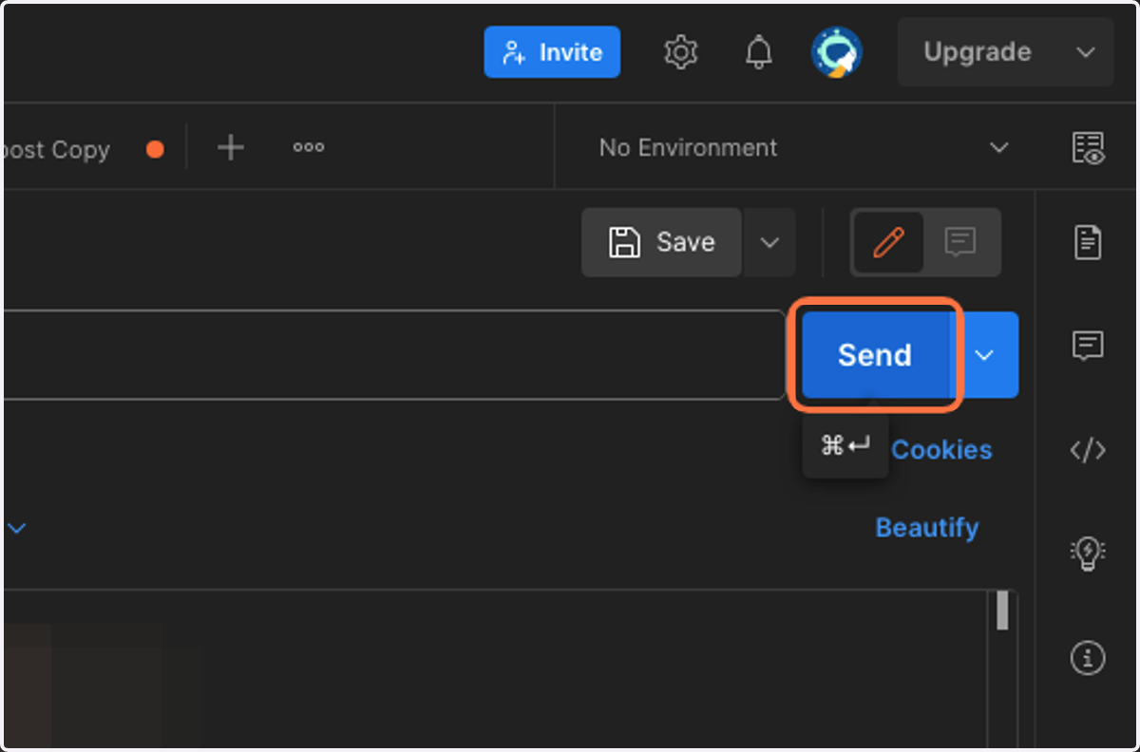Open the user avatar profile menu
The image size is (1140, 752).
pyautogui.click(x=836, y=52)
